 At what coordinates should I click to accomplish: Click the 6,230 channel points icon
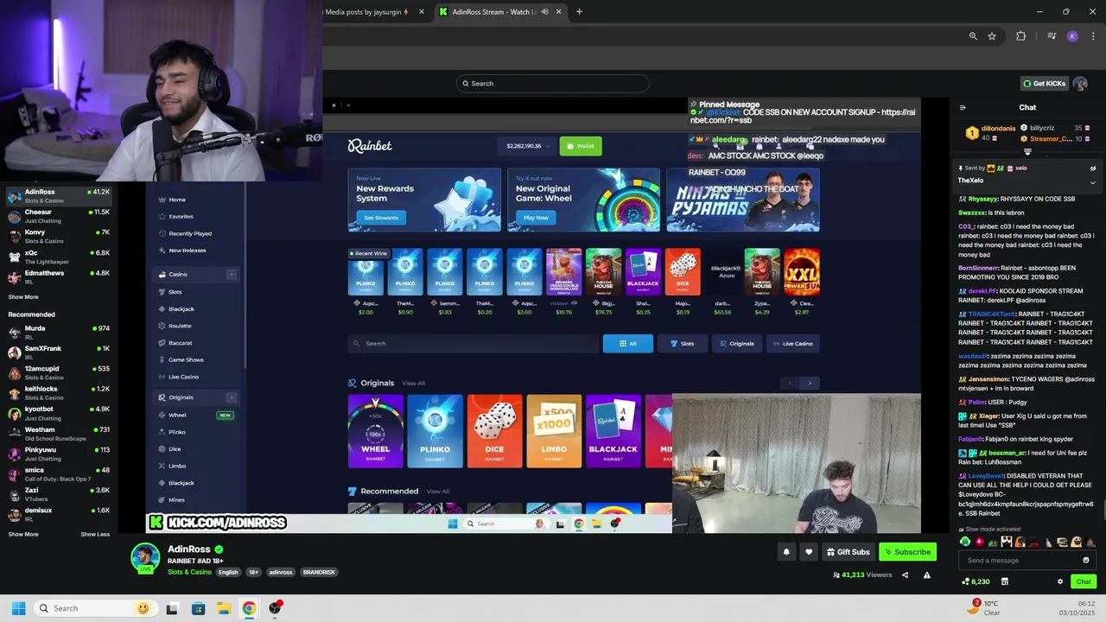coord(964,581)
